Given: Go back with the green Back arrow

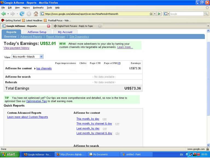Looking at the screenshot, I should point(4,14).
